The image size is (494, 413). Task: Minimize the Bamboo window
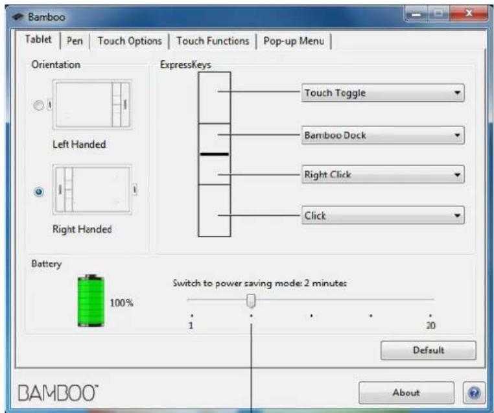[416, 14]
